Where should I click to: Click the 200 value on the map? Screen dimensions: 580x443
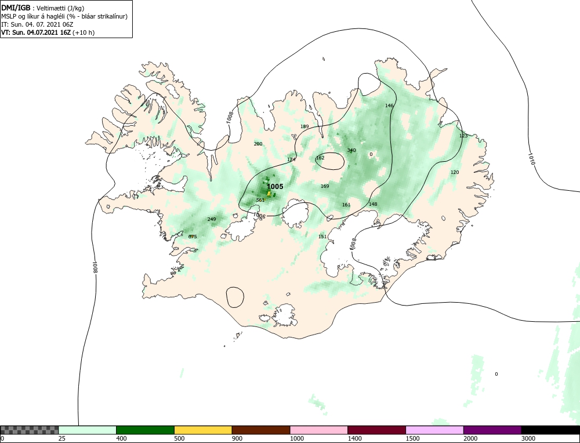pos(258,144)
